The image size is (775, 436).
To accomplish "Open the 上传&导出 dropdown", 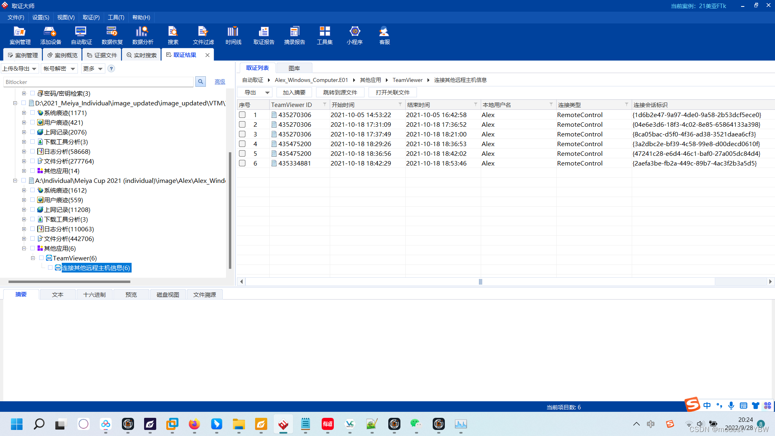I will [19, 69].
